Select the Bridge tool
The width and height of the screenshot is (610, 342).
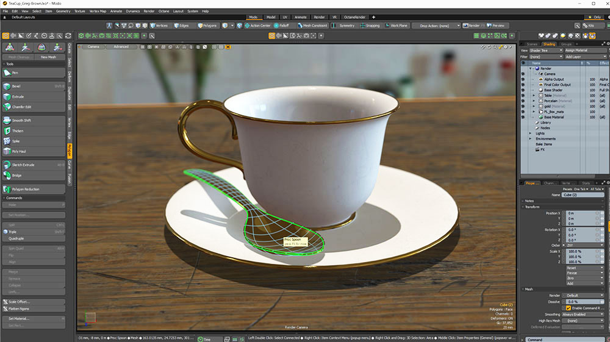[34, 176]
